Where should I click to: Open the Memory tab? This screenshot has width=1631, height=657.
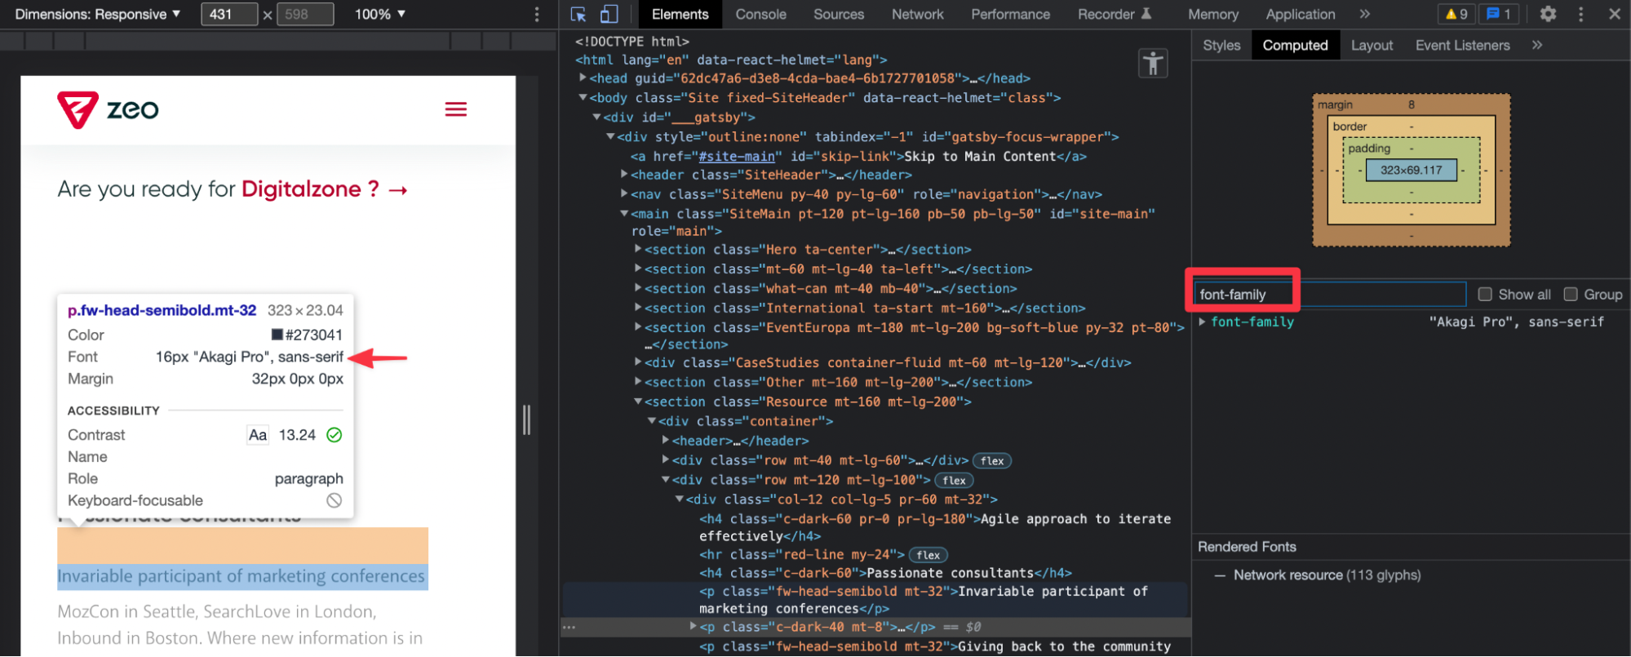click(x=1212, y=14)
